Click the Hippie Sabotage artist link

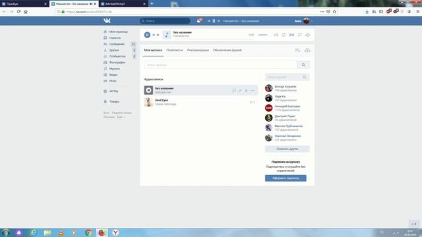[166, 104]
